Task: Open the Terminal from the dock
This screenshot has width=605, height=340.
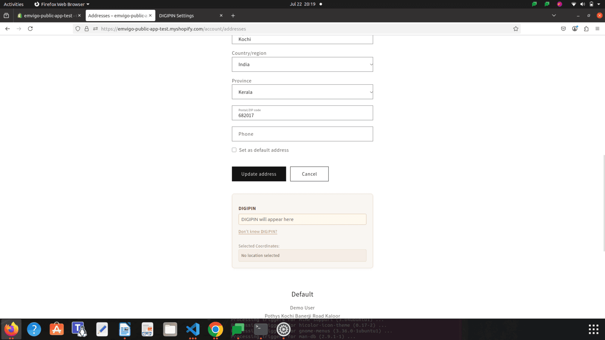Action: [261, 329]
